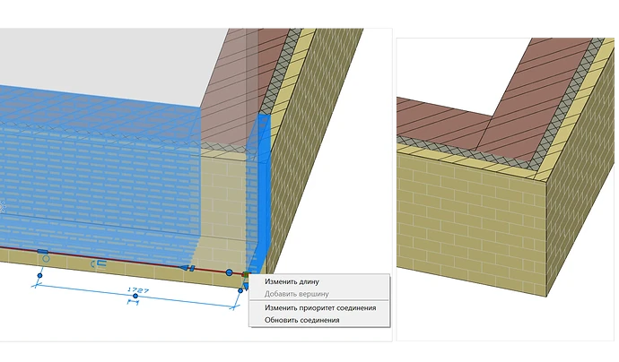Click the green square endpoint grip
The image size is (619, 362).
245,274
